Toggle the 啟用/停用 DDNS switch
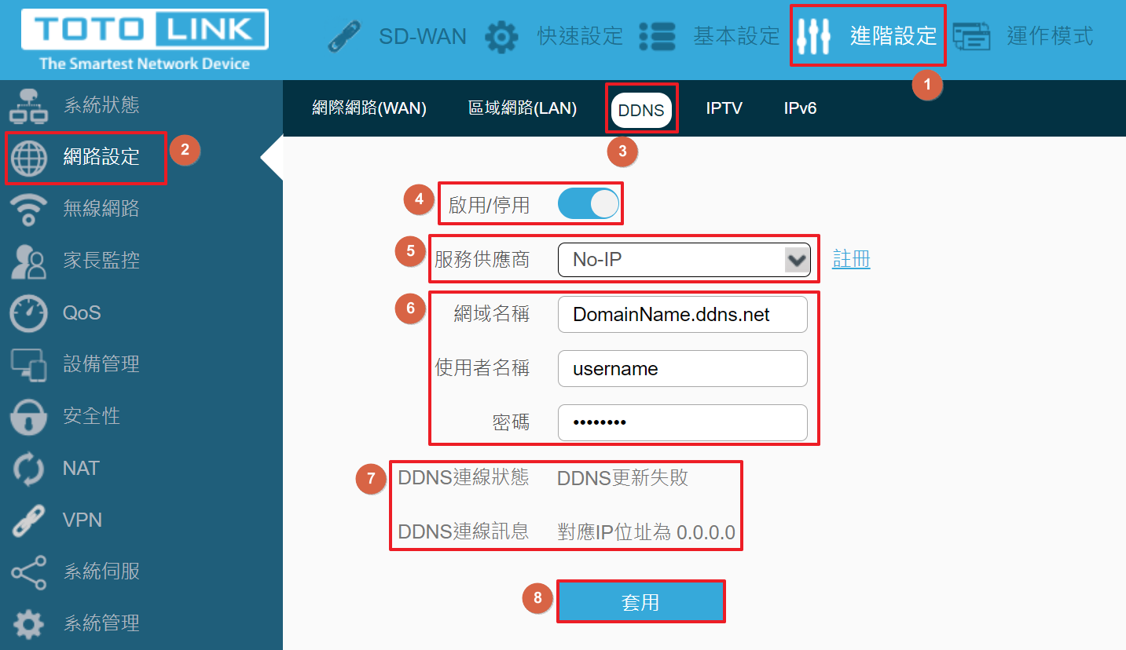 [x=589, y=205]
